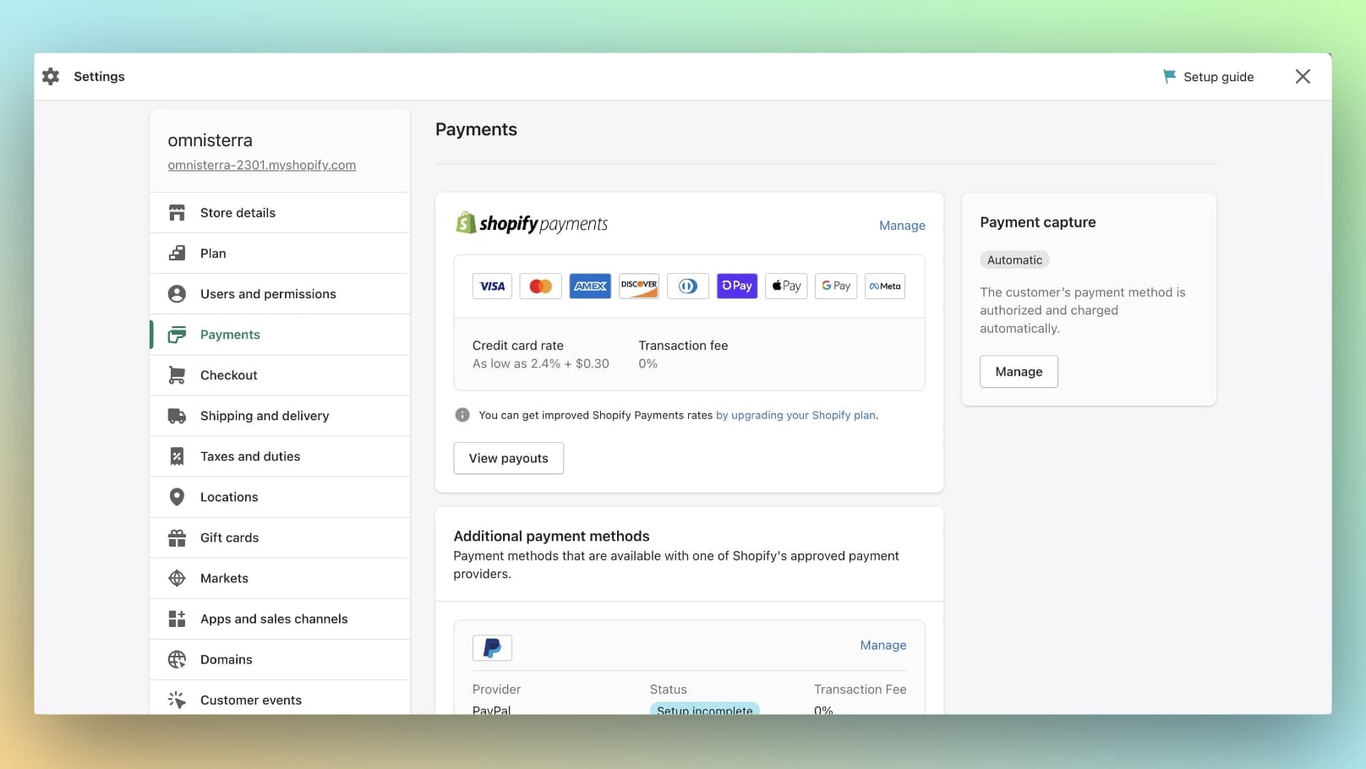Open the Plan settings page

click(x=280, y=254)
